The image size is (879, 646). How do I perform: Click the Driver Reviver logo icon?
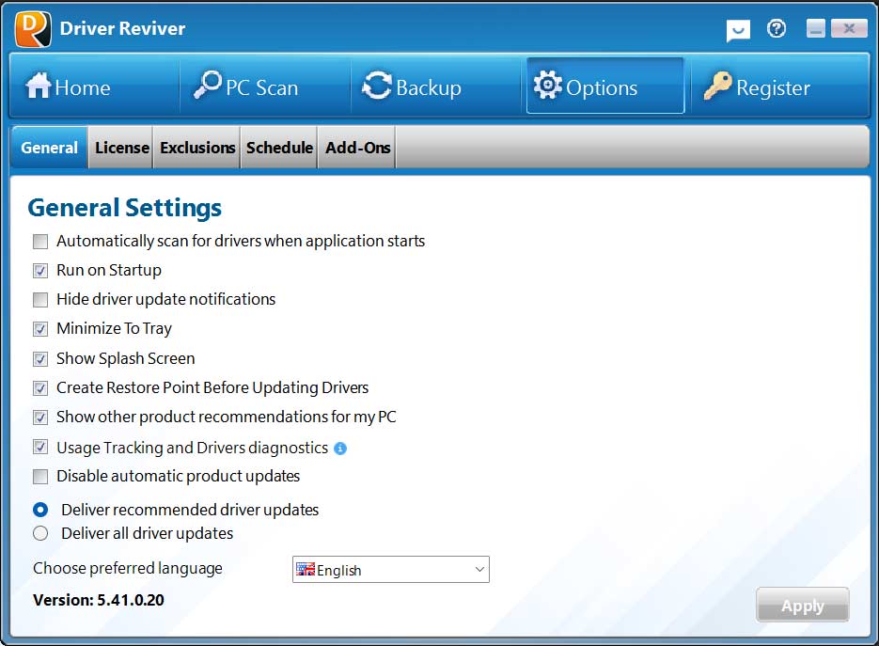point(33,28)
